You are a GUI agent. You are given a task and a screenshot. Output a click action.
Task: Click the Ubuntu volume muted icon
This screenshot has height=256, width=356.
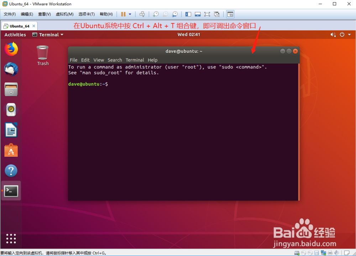coord(333,35)
